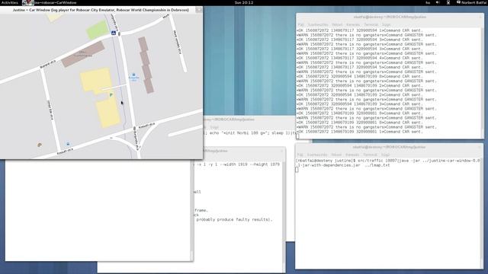Open Keresés menu in the upper-right terminal
Screen dimensions: 488x274
tap(353, 24)
